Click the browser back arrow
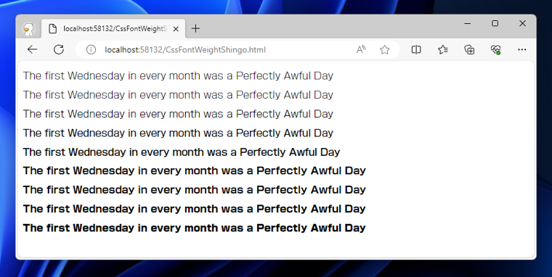The height and width of the screenshot is (277, 552). coord(33,49)
